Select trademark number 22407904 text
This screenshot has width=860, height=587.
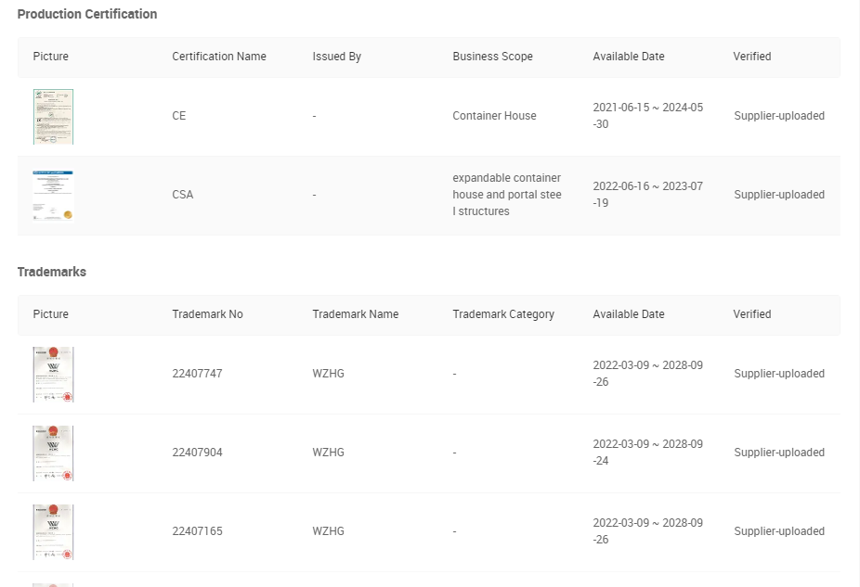[x=198, y=453]
